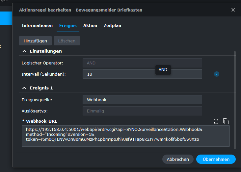Collapse the Einstellungen section

[24, 51]
